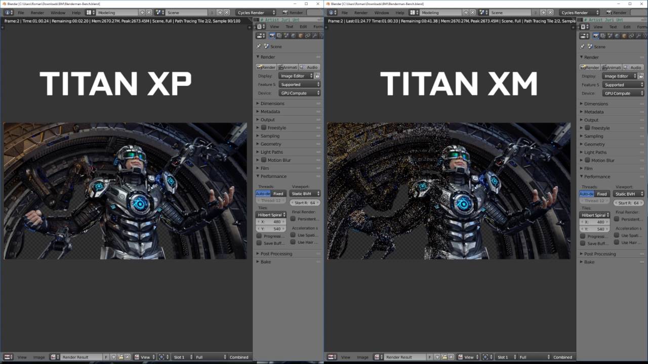This screenshot has height=364, width=648.
Task: Click the properties editor type icon in the left window
Action: [x=260, y=36]
